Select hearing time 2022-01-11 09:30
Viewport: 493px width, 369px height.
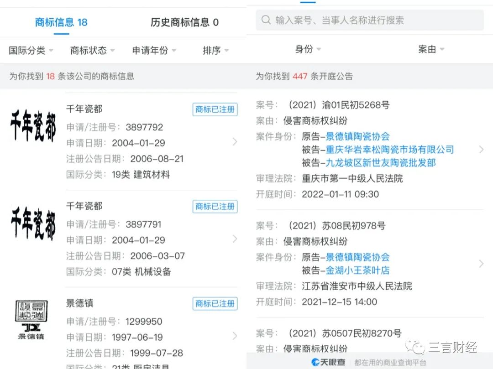point(340,194)
